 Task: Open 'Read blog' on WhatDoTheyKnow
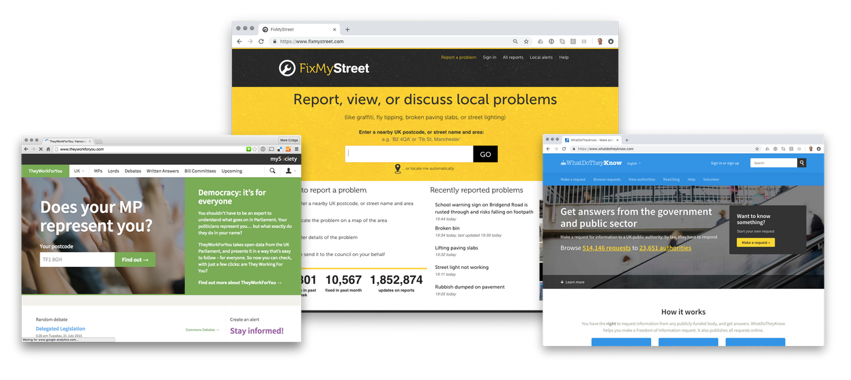click(672, 179)
